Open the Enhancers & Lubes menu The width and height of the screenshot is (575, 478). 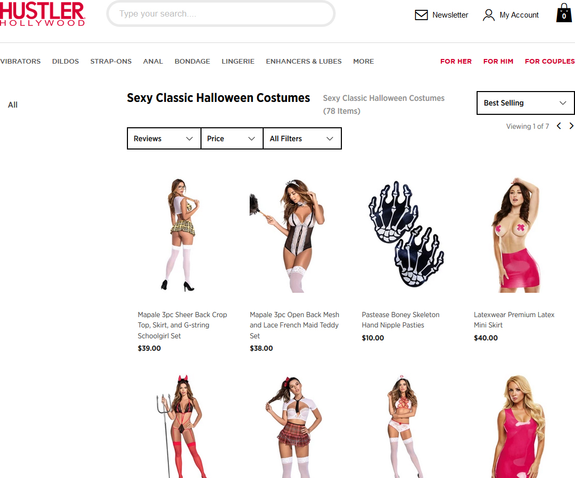point(304,61)
